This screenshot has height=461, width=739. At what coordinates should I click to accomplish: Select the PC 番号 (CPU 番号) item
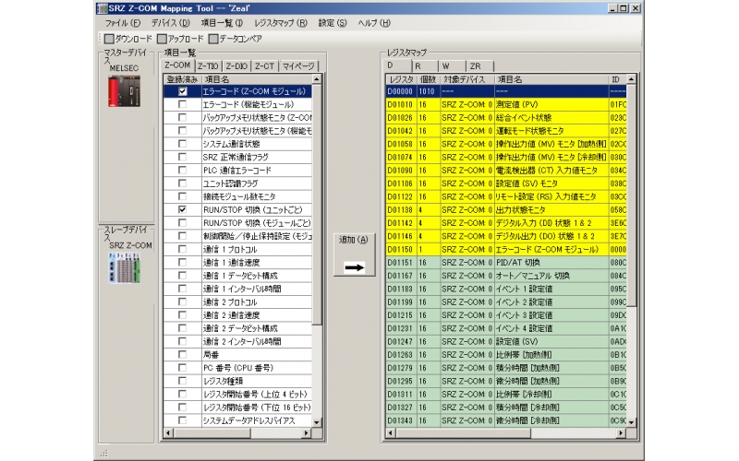(x=238, y=368)
